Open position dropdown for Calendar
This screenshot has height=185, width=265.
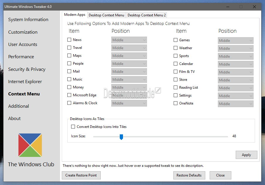pos(236,64)
